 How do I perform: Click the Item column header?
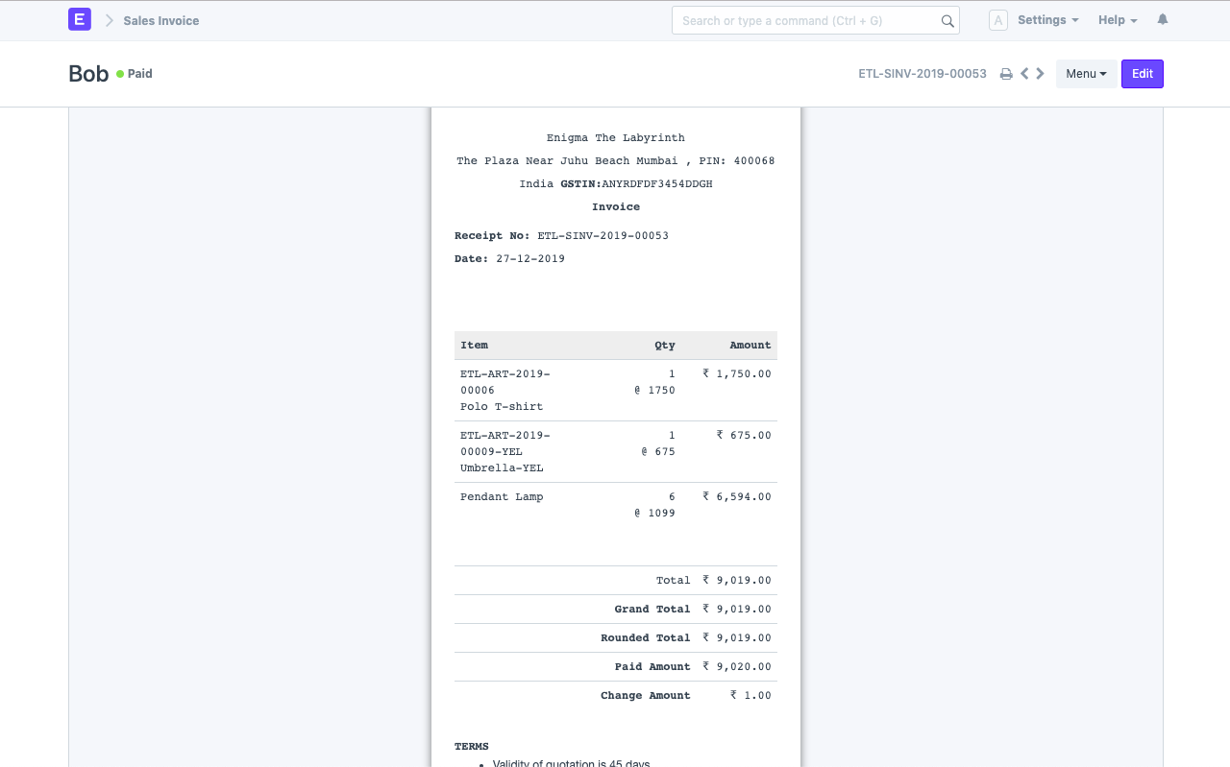point(475,346)
